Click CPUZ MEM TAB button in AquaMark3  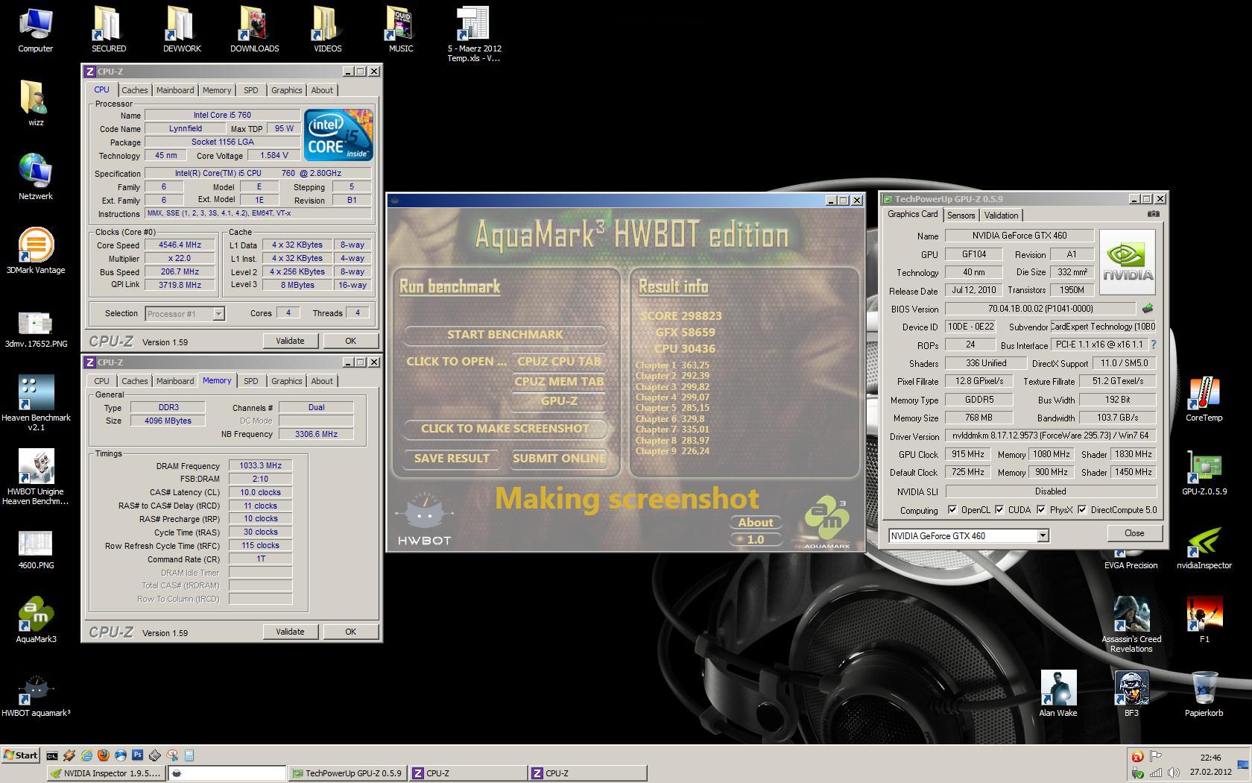click(559, 381)
